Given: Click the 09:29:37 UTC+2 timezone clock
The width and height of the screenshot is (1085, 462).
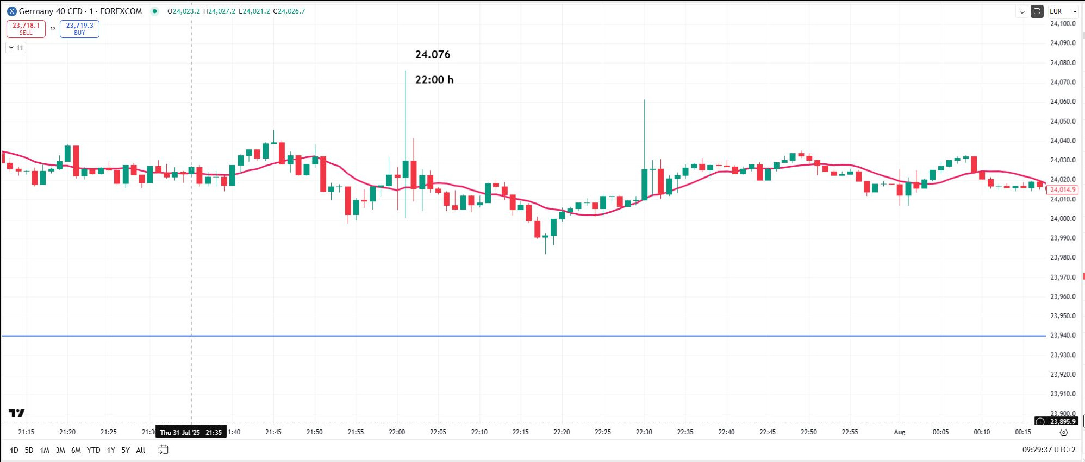Looking at the screenshot, I should [x=1049, y=450].
